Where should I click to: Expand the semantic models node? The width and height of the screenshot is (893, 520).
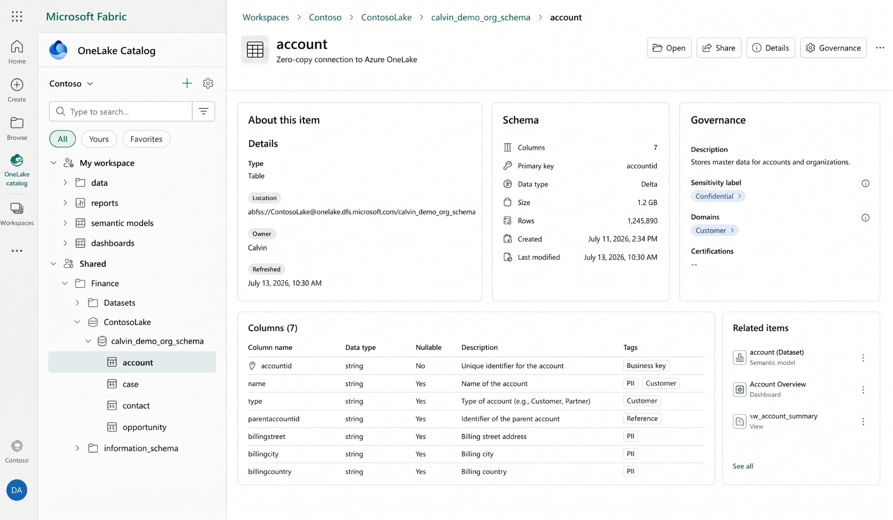[65, 222]
